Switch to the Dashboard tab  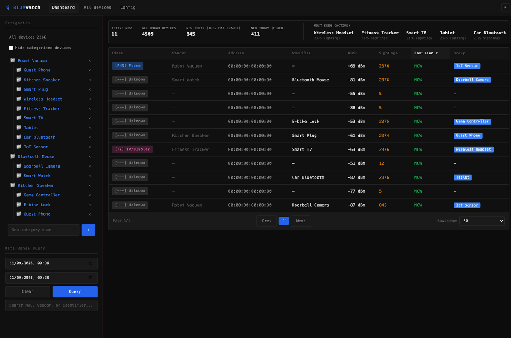[63, 7]
